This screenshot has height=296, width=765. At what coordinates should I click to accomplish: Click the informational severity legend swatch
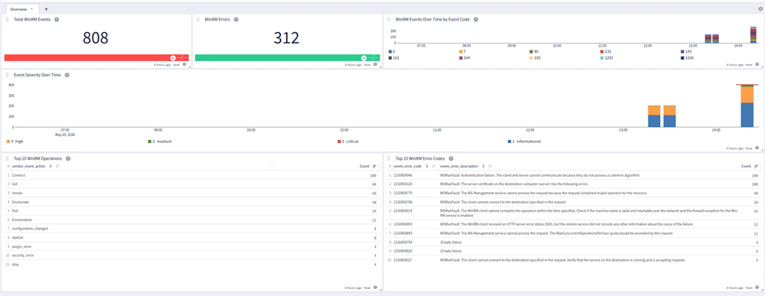509,141
